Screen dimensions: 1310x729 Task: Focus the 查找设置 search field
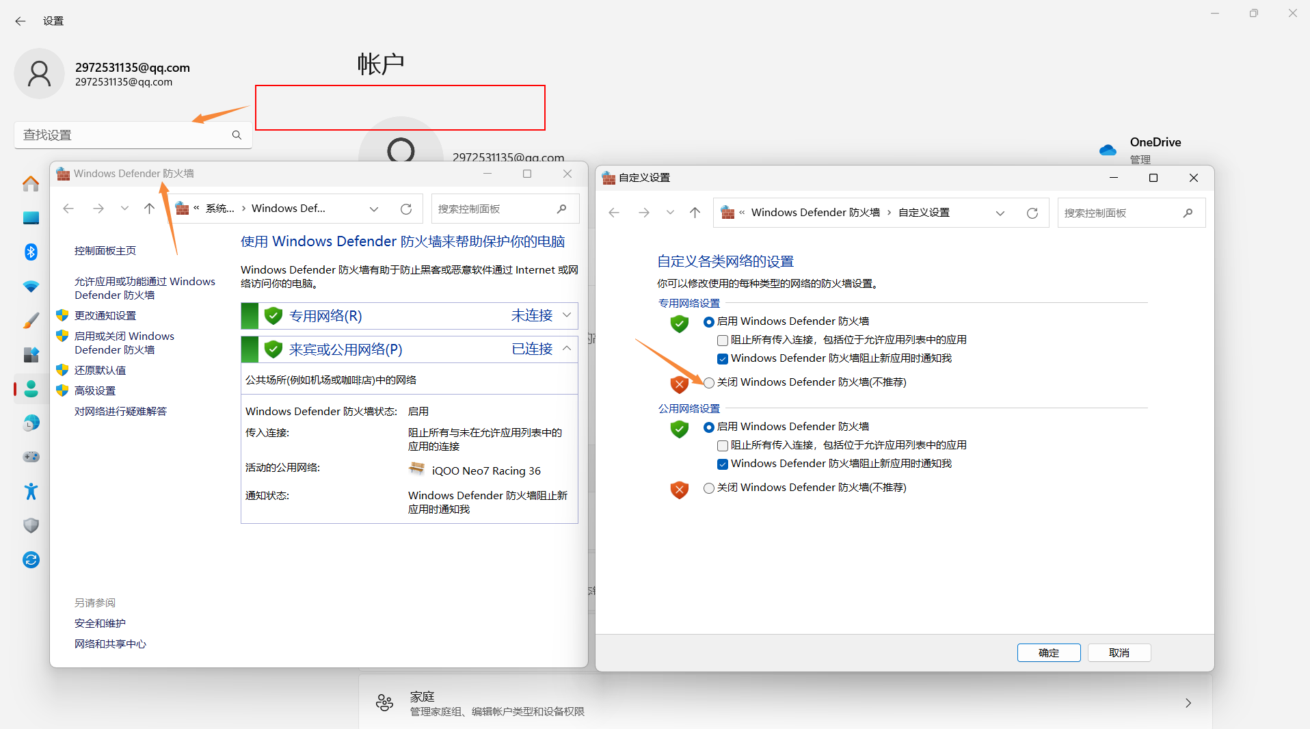(133, 135)
